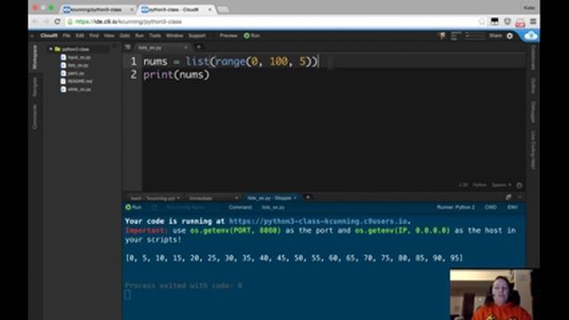Open lists_ex.py in the file tree
569x320 pixels.
point(75,65)
